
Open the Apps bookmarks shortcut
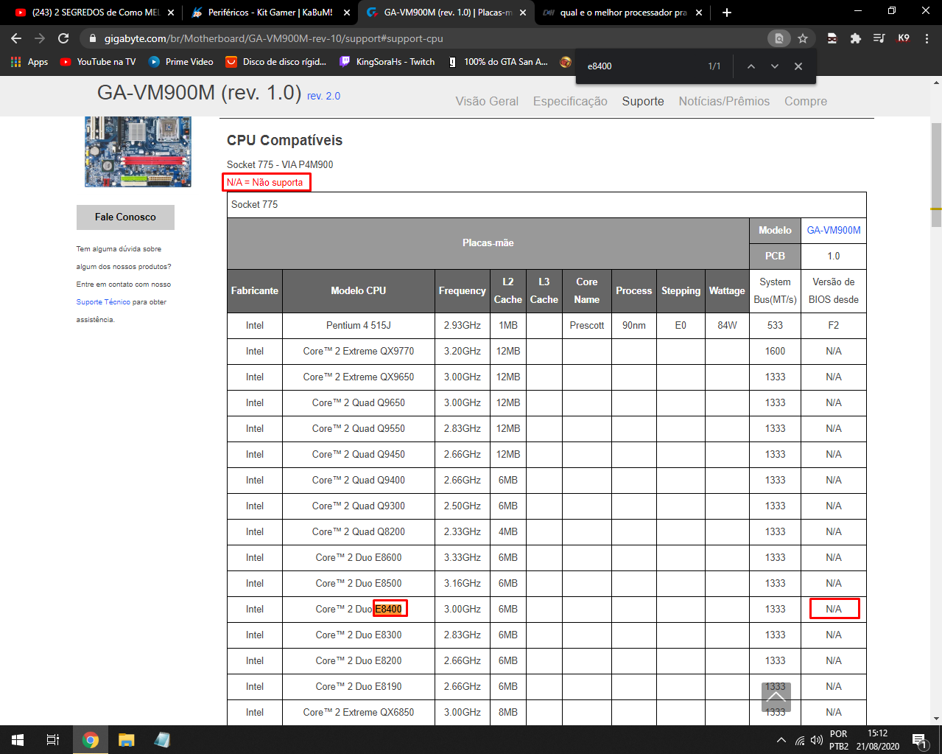tap(29, 62)
